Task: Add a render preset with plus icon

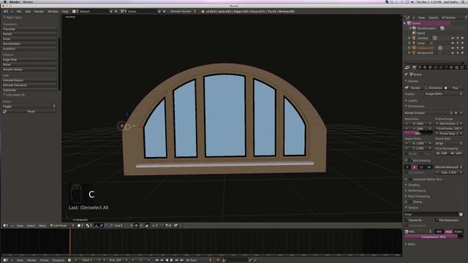Action: 456,113
